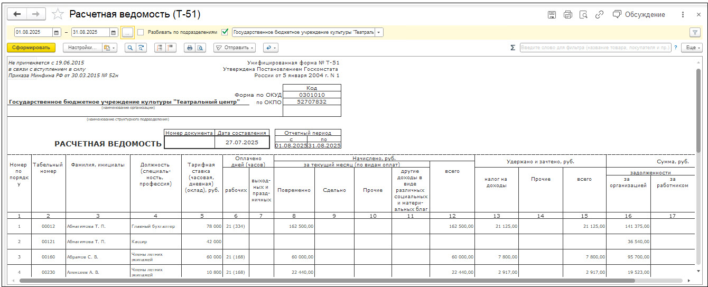Screen dimensions: 708x287
Task: Click the sigma sum icon
Action: [x=513, y=48]
